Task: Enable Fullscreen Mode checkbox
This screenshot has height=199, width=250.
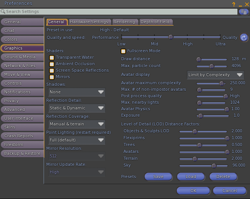Action: click(123, 51)
